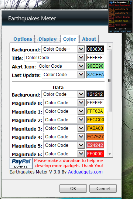Click the Earthquakes Meter V 3.0 version text
This screenshot has width=133, height=199.
(38, 172)
